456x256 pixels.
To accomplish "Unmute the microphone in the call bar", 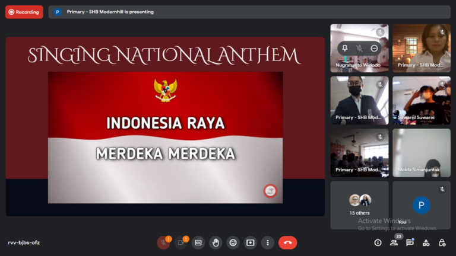I will 163,243.
